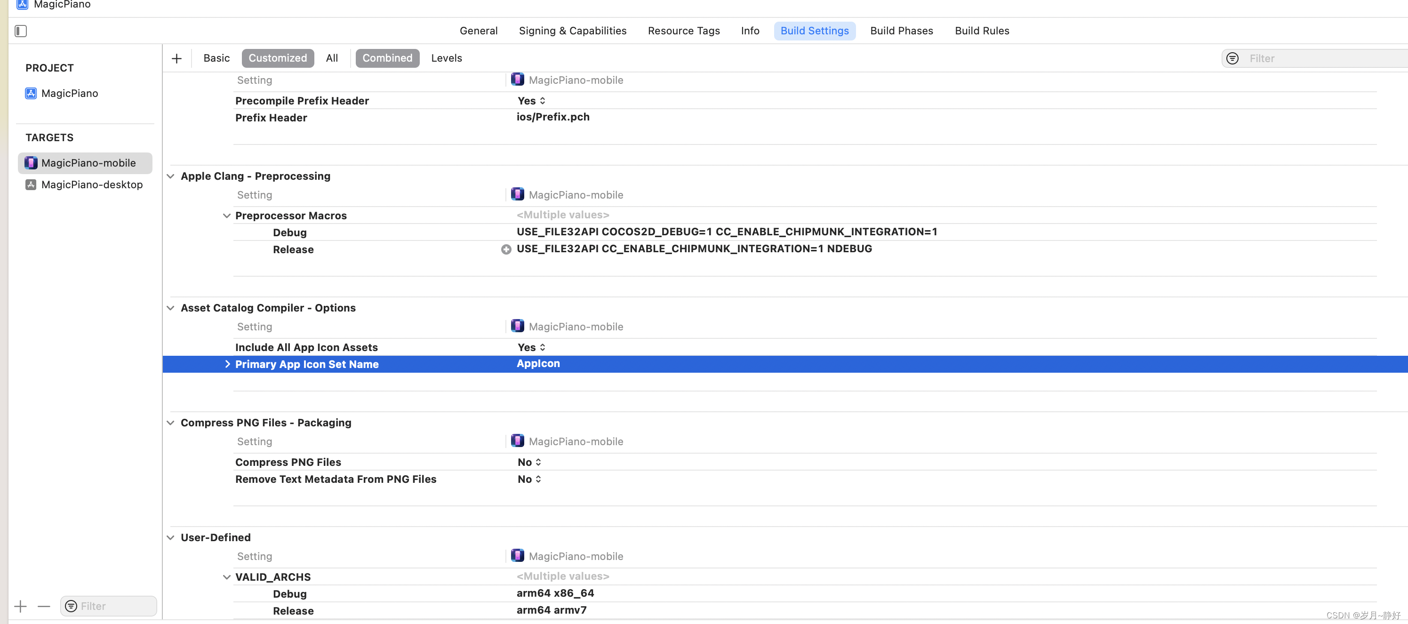This screenshot has height=624, width=1408.
Task: Click the ios/Prefix.pch value
Action: (552, 117)
